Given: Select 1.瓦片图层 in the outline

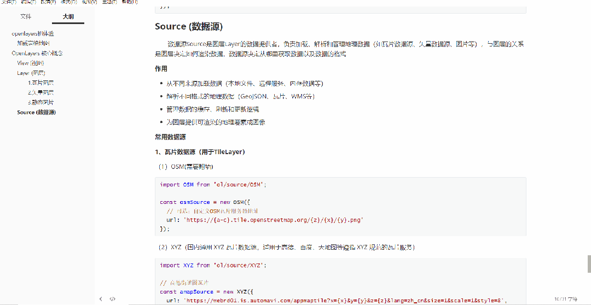Looking at the screenshot, I should coord(40,83).
